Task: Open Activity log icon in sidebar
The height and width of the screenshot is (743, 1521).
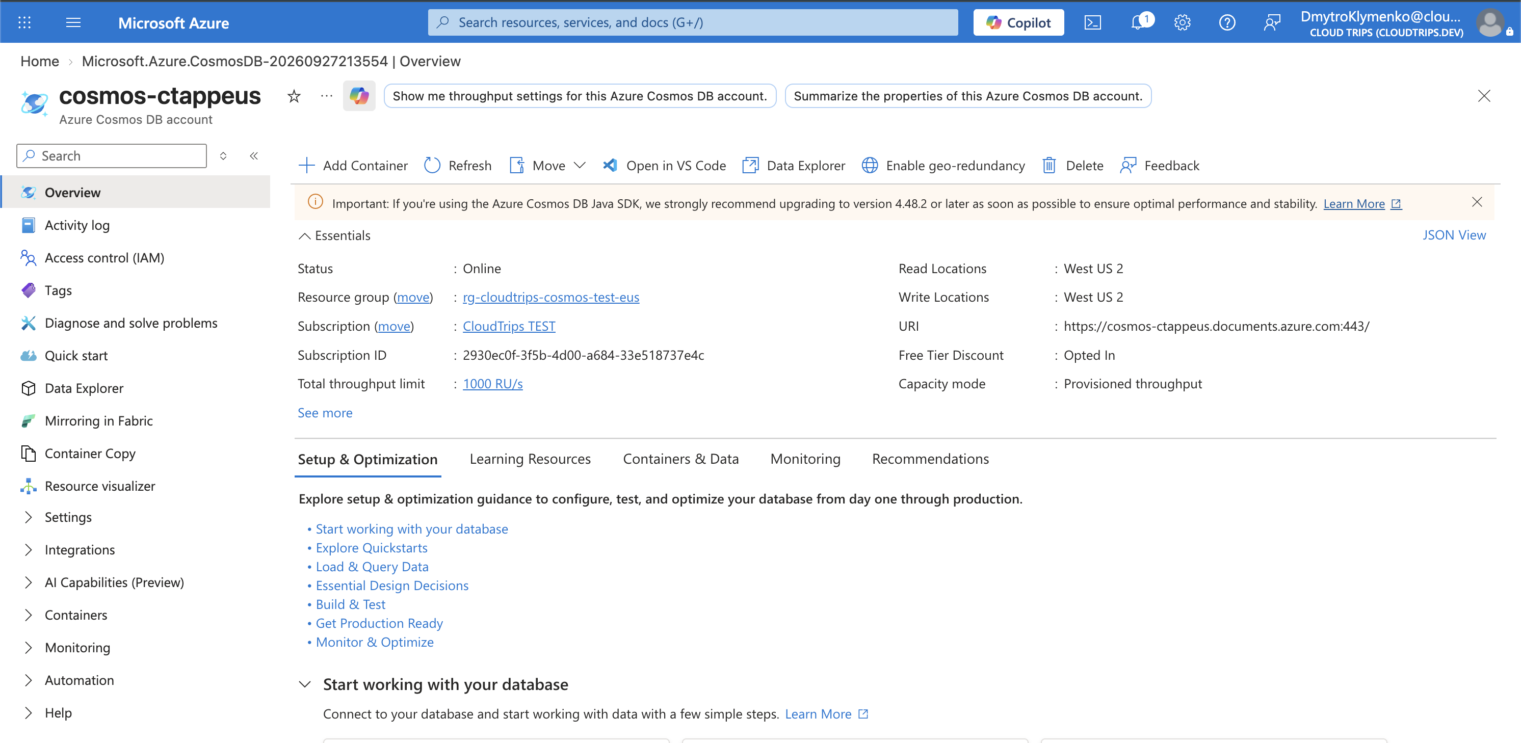Action: pyautogui.click(x=29, y=225)
